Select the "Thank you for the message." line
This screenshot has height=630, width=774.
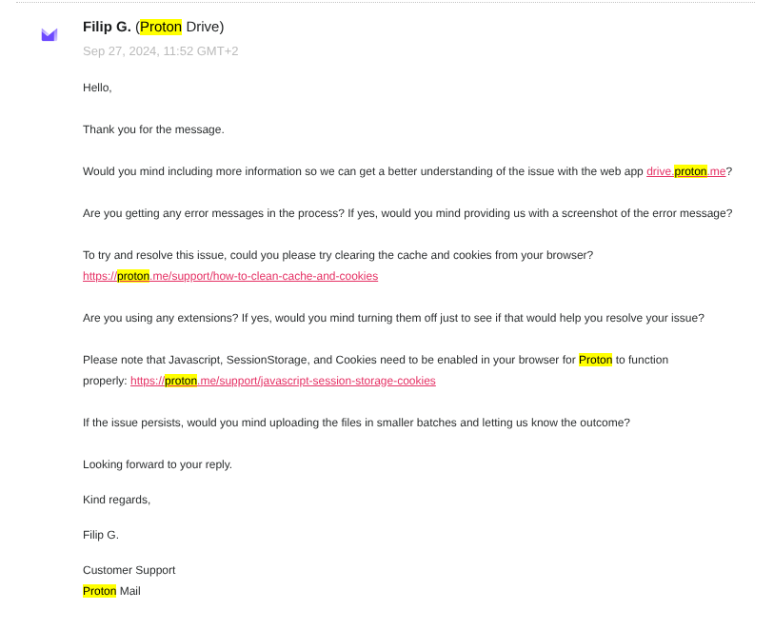[153, 129]
